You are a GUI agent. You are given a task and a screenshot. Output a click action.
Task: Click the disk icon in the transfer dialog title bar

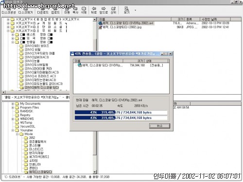click(x=72, y=53)
